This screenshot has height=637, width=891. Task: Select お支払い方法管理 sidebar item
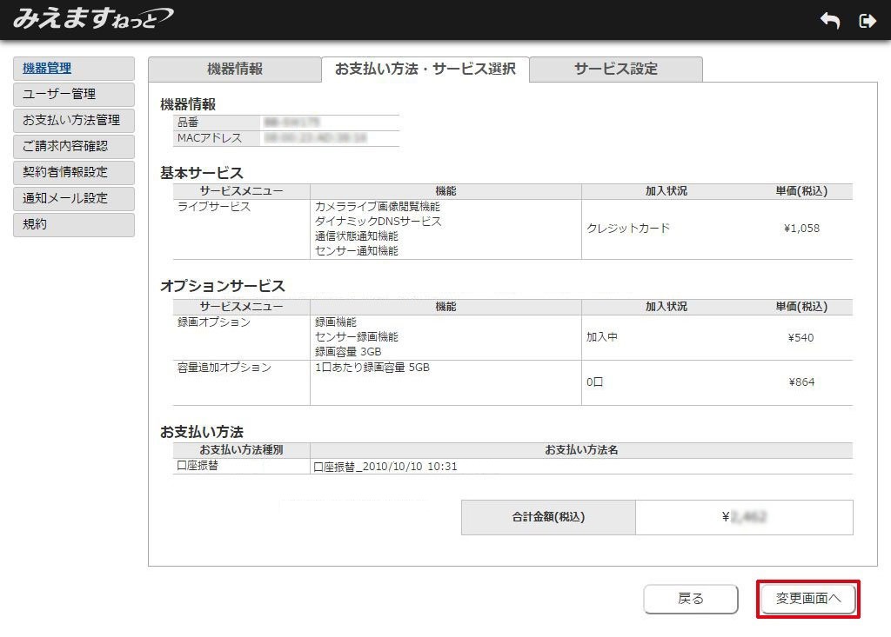[x=74, y=121]
